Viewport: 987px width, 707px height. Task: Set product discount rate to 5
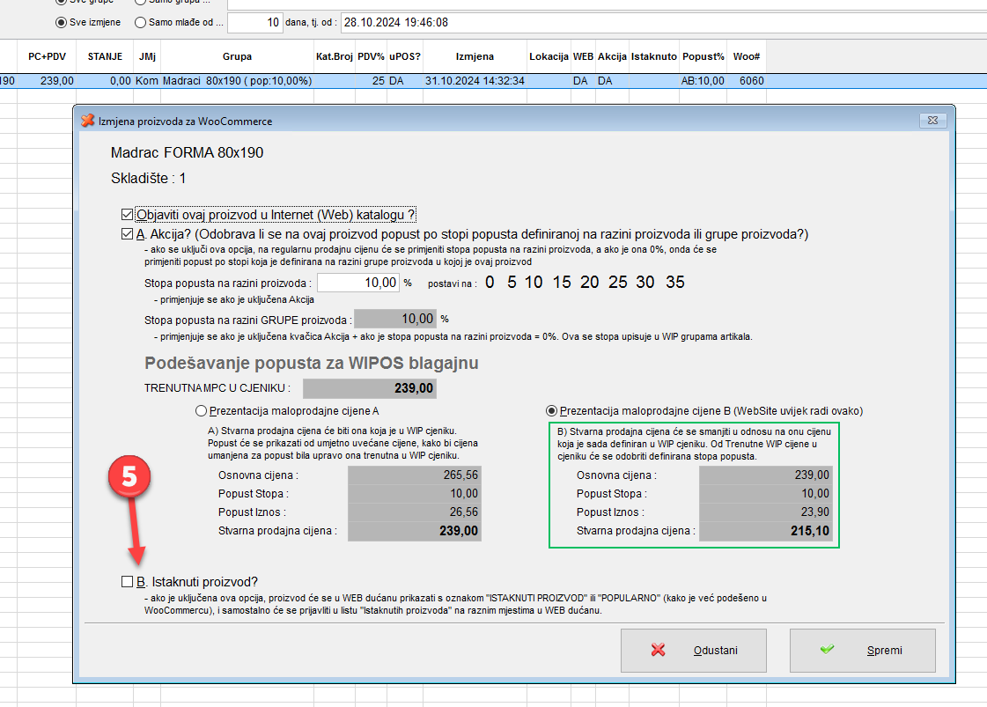[510, 283]
